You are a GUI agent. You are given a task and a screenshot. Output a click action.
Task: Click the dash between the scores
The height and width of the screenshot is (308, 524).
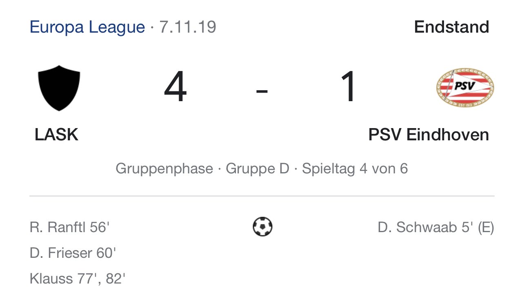pyautogui.click(x=262, y=91)
